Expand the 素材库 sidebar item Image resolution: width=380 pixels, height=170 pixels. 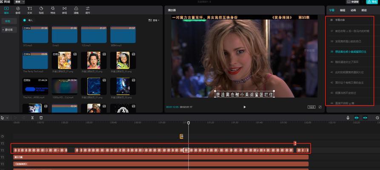pos(9,30)
